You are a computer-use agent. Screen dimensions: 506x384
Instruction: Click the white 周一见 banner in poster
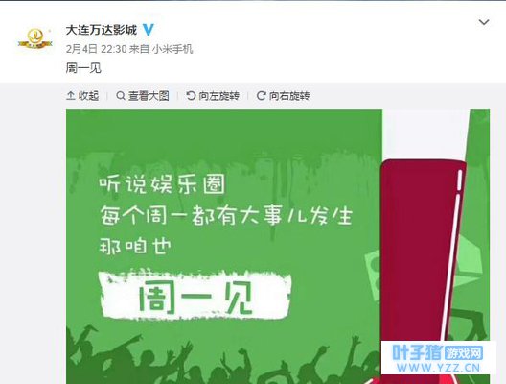pyautogui.click(x=195, y=296)
